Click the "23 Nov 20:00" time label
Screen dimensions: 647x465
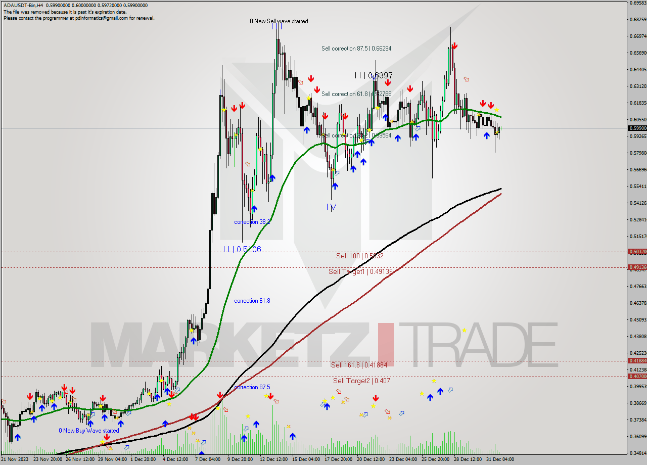[x=49, y=459]
